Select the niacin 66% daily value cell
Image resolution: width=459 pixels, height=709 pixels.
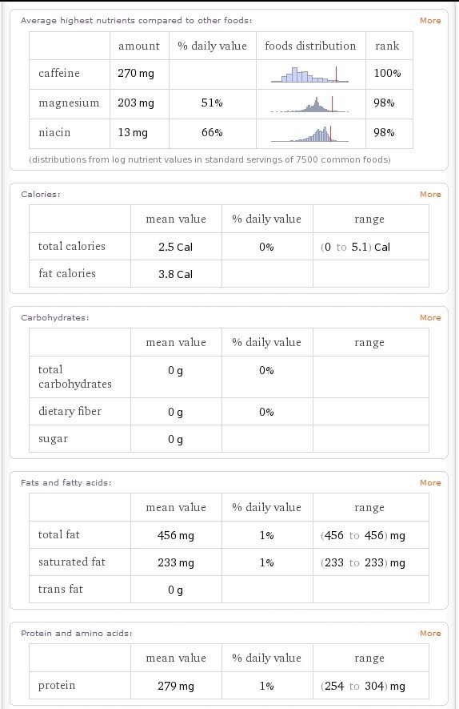[213, 134]
